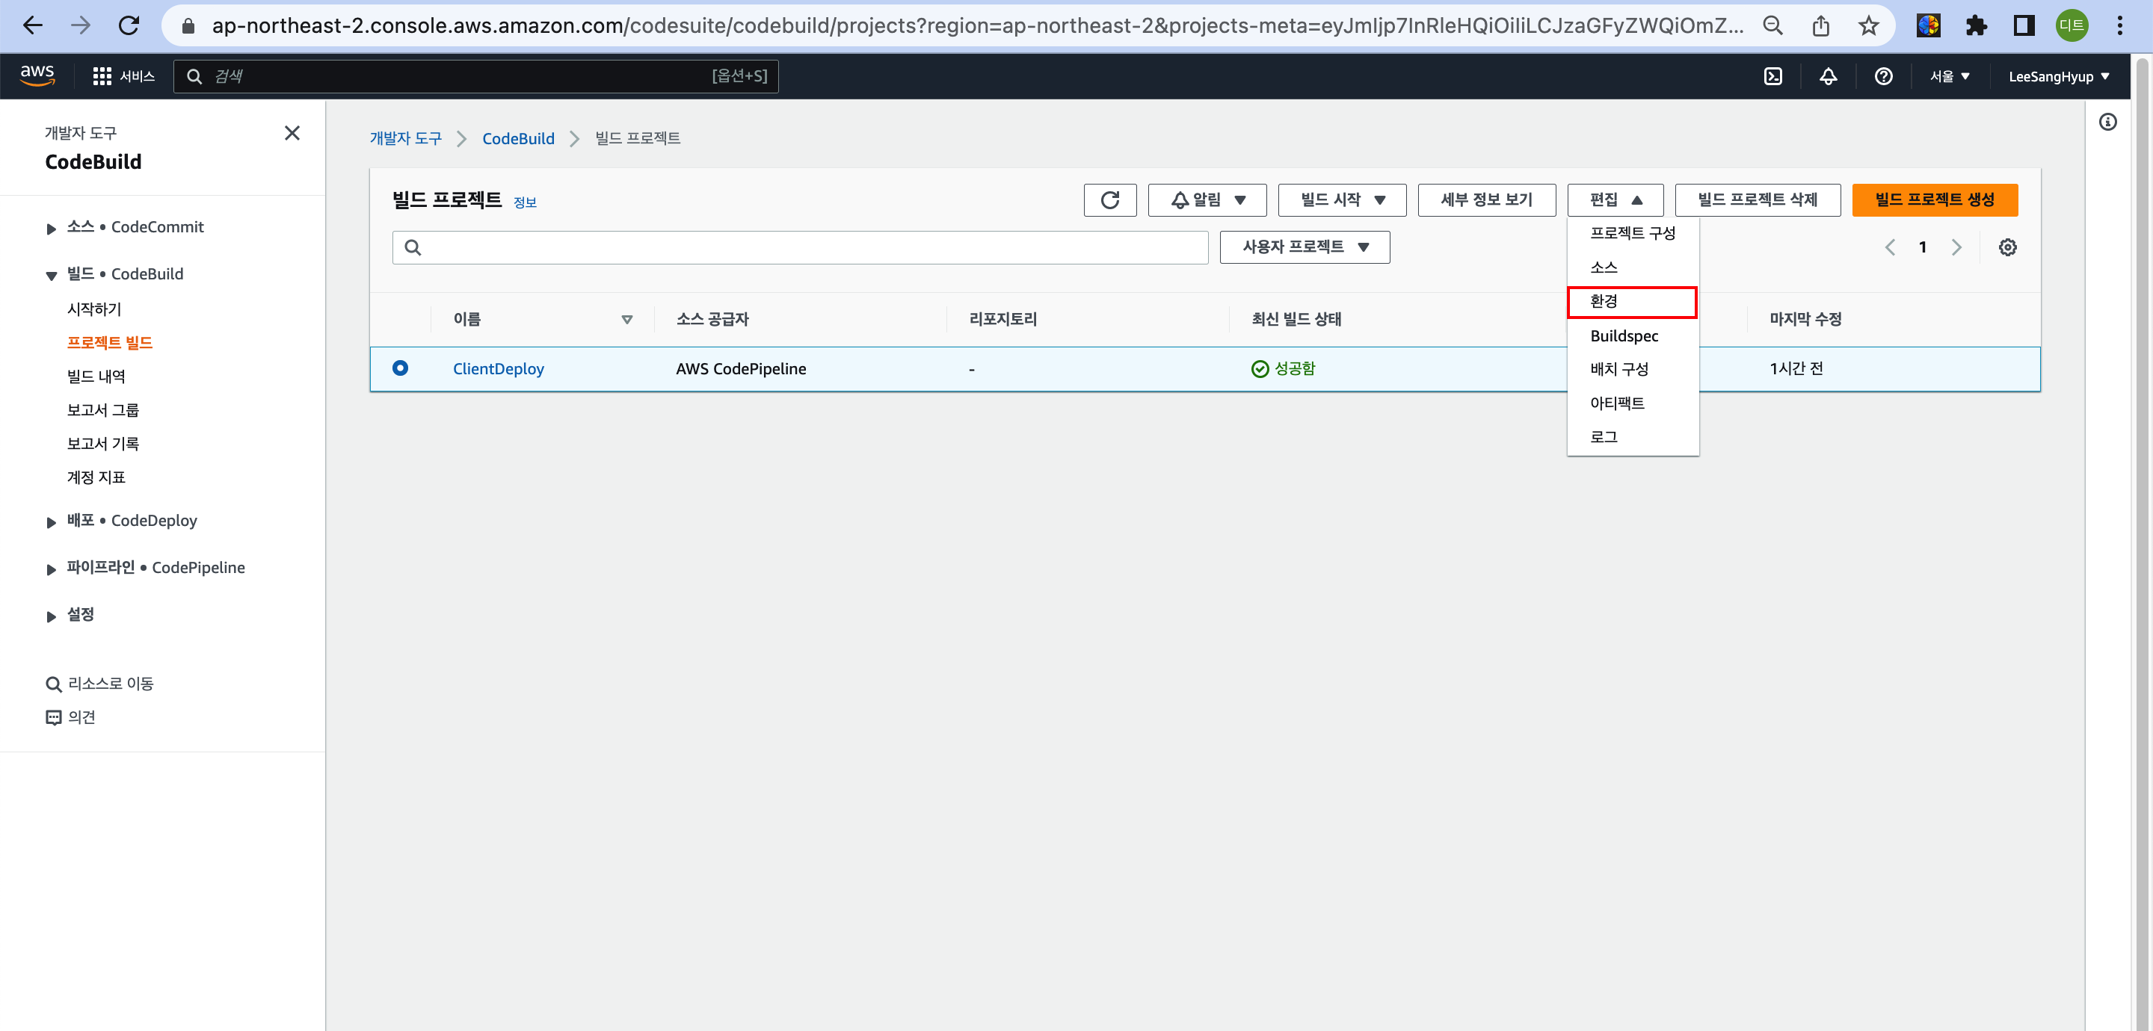Click the refresh build projects icon button

[1109, 199]
